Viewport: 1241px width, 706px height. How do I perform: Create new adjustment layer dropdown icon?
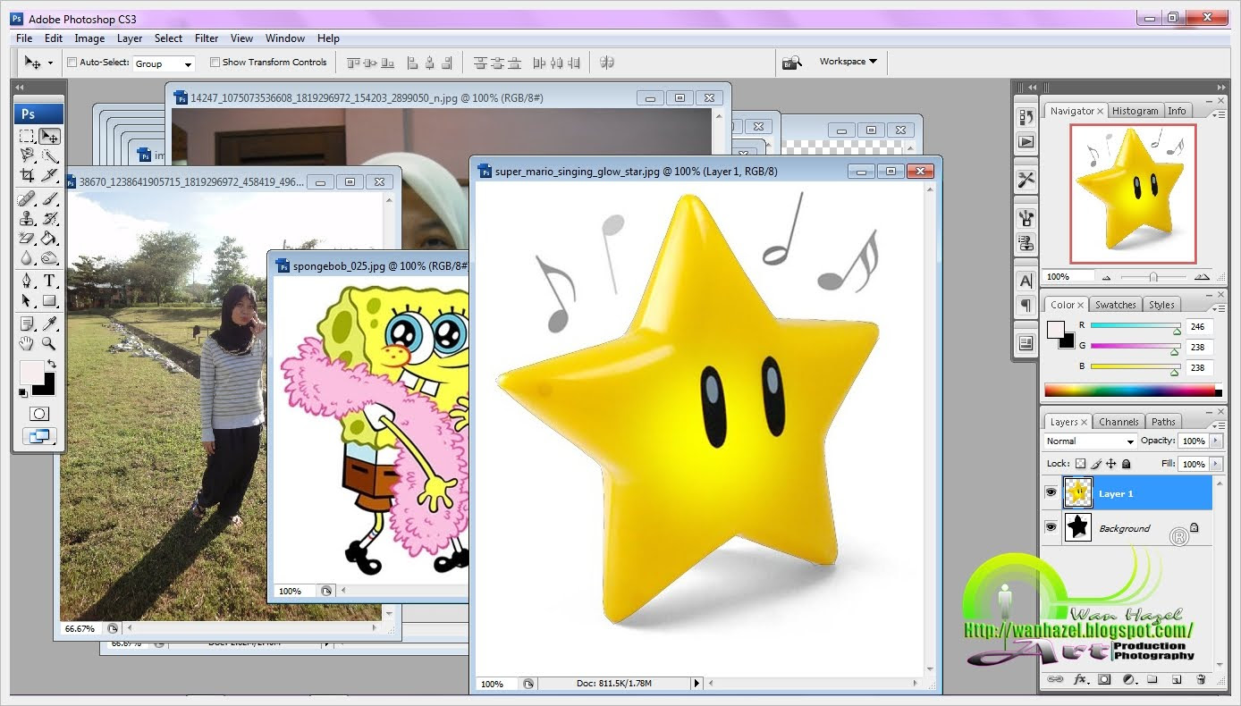coord(1128,679)
